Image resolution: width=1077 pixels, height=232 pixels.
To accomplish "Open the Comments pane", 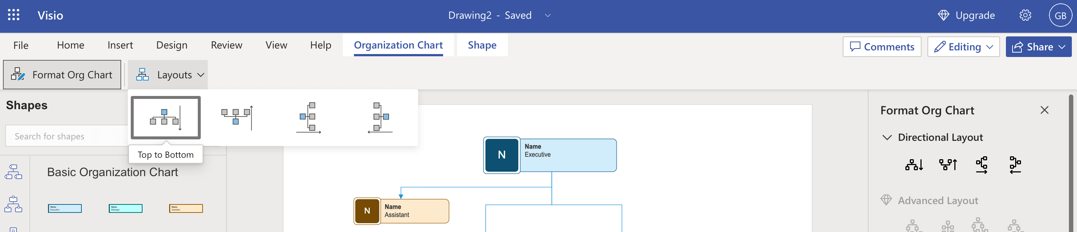I will 882,47.
